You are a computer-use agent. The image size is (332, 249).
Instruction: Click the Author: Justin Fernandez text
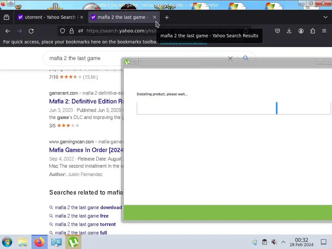pyautogui.click(x=76, y=174)
